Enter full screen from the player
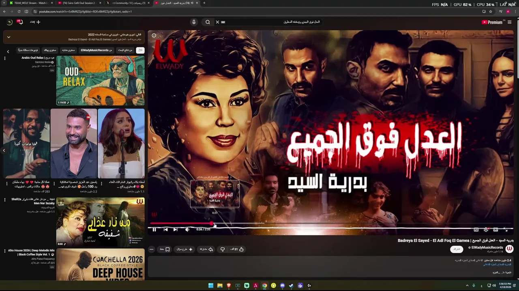The image size is (519, 291). click(506, 230)
